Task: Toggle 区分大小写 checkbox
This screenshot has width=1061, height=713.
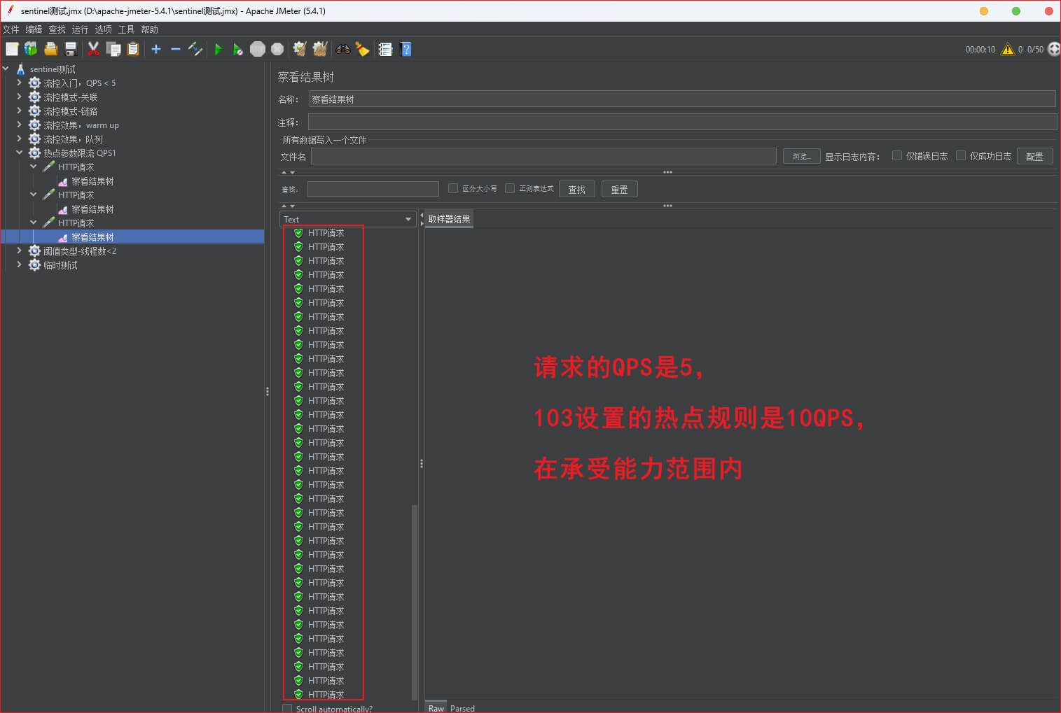Action: pos(453,188)
